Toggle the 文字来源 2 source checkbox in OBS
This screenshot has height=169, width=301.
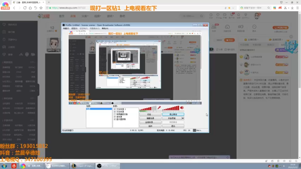pyautogui.click(x=115, y=109)
